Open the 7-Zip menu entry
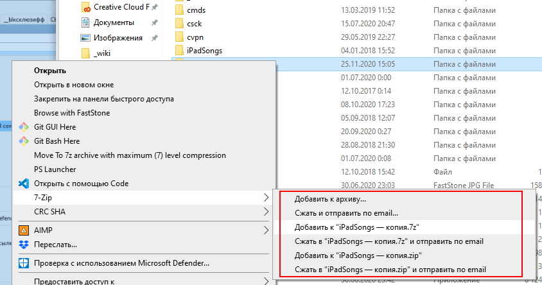The image size is (542, 285). [144, 198]
